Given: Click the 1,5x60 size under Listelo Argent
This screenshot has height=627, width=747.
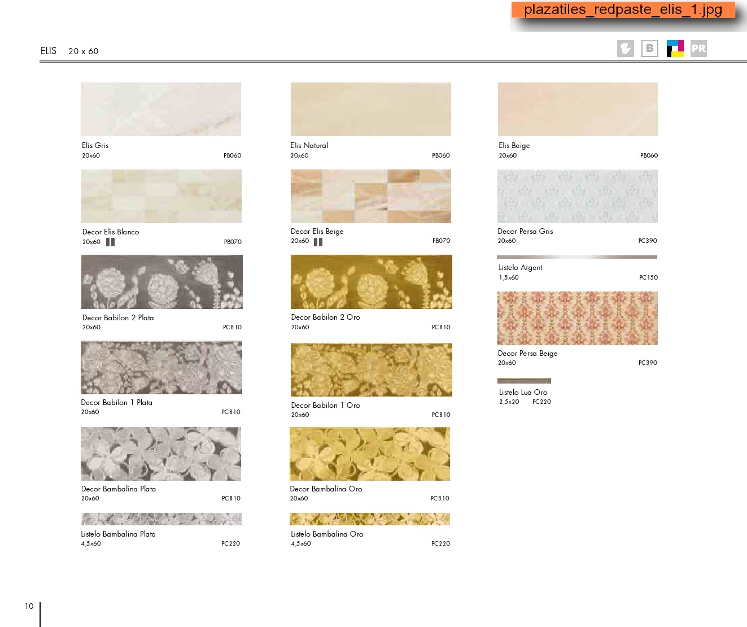Looking at the screenshot, I should [509, 277].
